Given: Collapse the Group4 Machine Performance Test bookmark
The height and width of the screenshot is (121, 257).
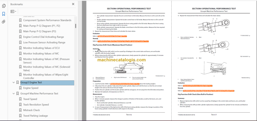Looking at the screenshot, I should pos(14,94).
